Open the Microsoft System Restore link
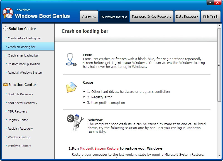This screenshot has height=161, width=223. (x=99, y=148)
